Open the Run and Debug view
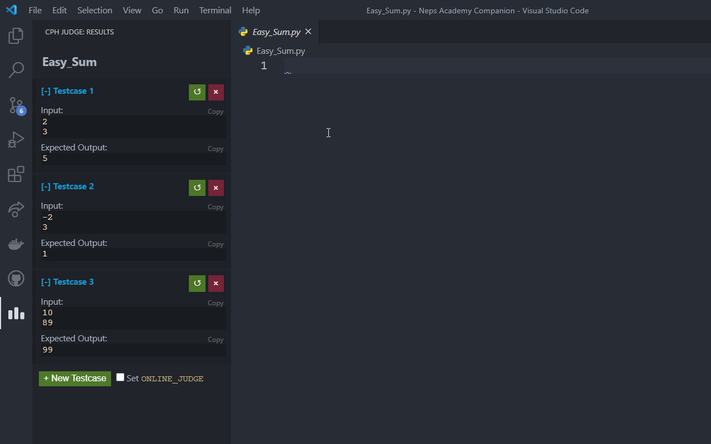Screen dimensions: 711x444 (x=16, y=140)
